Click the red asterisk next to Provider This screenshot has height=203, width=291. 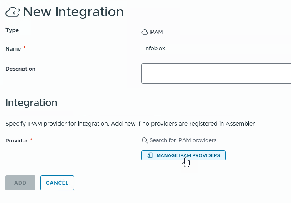click(x=31, y=141)
